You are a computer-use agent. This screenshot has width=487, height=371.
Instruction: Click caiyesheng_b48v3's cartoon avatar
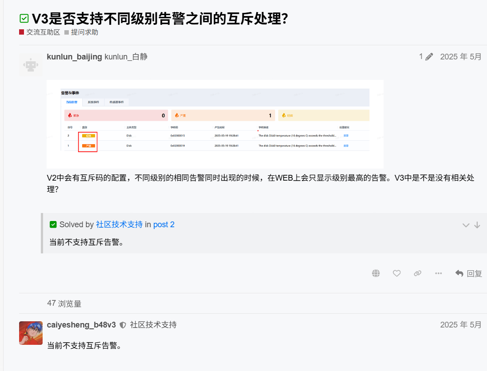[31, 333]
